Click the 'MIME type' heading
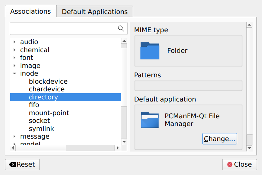The height and width of the screenshot is (175, 262). tap(151, 30)
